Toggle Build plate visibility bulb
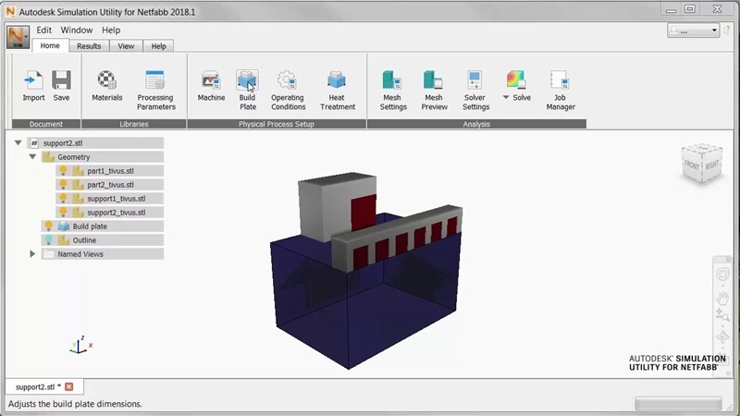The width and height of the screenshot is (740, 416). click(48, 226)
